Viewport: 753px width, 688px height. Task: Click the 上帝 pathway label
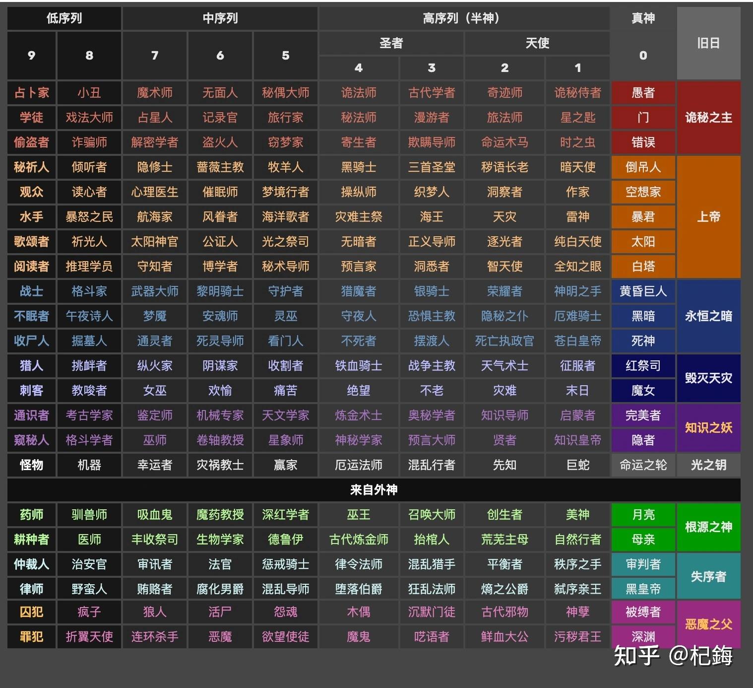pyautogui.click(x=709, y=217)
